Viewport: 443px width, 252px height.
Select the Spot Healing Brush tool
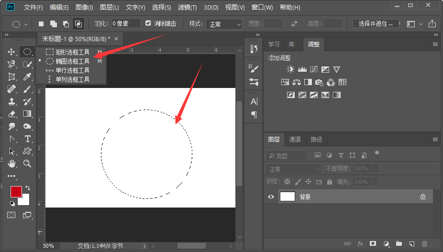pyautogui.click(x=11, y=89)
